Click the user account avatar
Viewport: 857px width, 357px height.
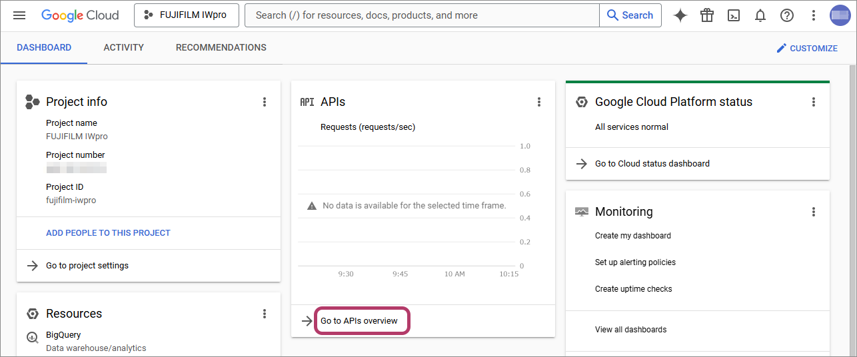coord(840,15)
